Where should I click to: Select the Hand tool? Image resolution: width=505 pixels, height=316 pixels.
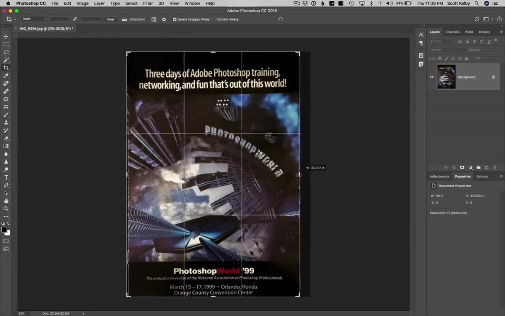click(6, 201)
